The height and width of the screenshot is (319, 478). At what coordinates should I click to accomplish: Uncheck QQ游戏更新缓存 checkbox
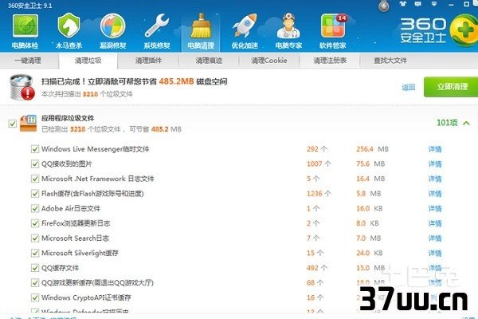[35, 282]
